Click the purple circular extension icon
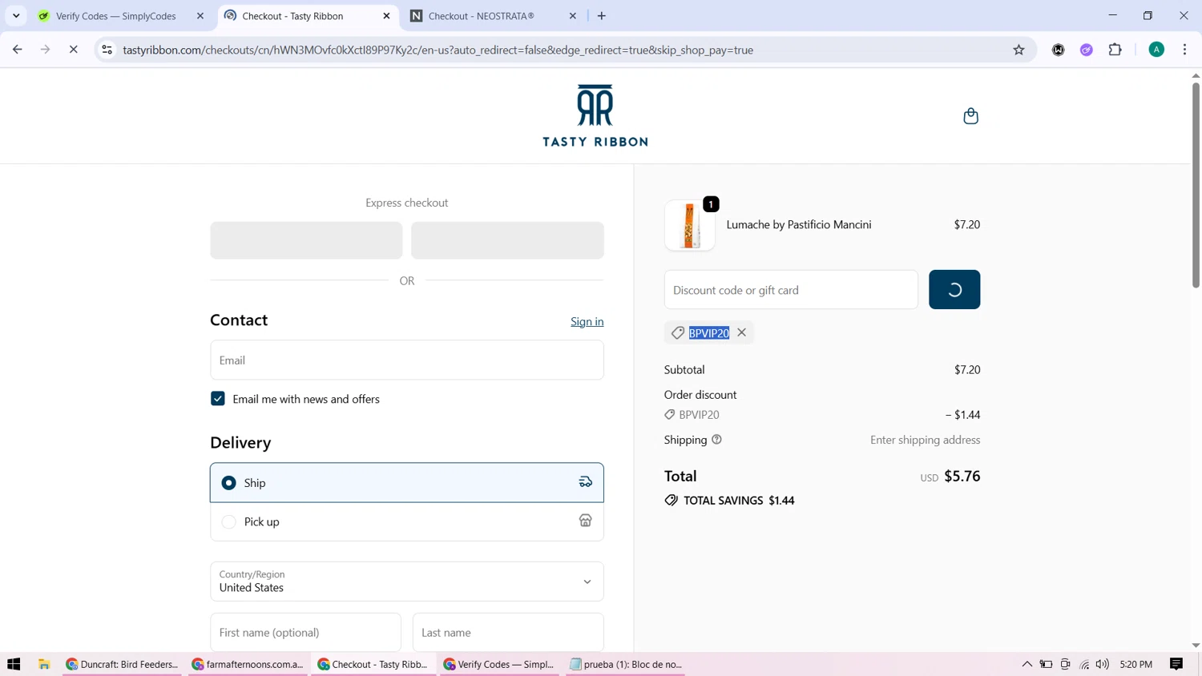This screenshot has height=676, width=1202. [x=1087, y=50]
